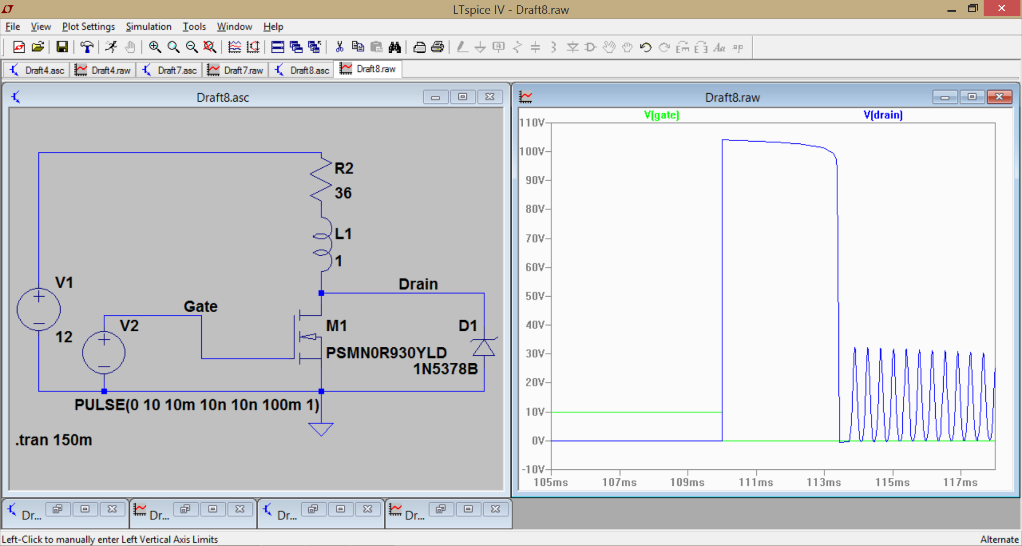The image size is (1022, 546).
Task: Create a new schematic from the toolbar
Action: click(x=19, y=47)
